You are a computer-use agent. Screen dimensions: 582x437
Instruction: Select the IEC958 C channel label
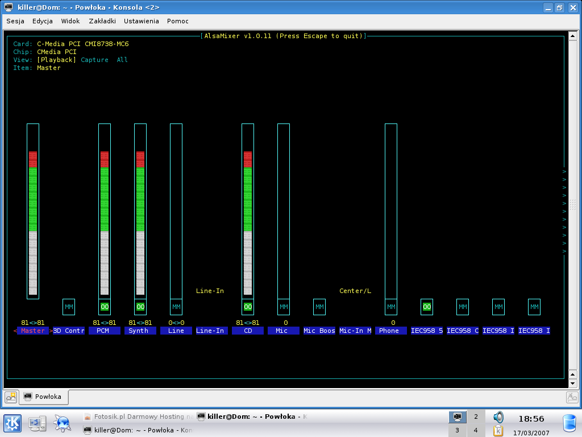[463, 331]
